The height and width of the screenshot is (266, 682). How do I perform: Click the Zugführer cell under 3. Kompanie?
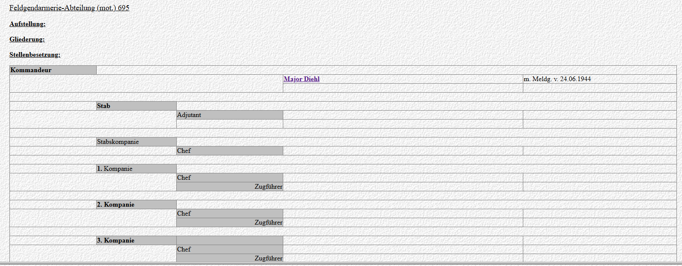tap(230, 258)
